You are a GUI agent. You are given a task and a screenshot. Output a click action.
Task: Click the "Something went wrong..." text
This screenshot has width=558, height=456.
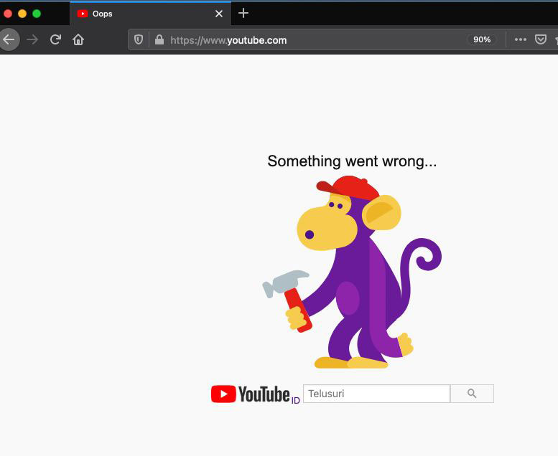pyautogui.click(x=352, y=161)
